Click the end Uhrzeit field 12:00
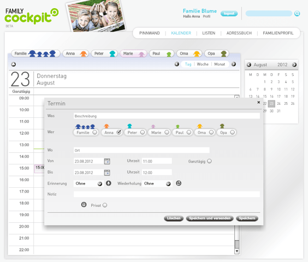 [157, 172]
